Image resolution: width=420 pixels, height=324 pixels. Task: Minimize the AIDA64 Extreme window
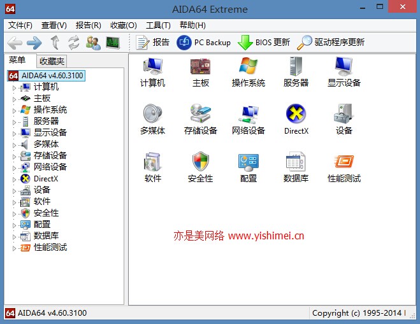(363, 7)
